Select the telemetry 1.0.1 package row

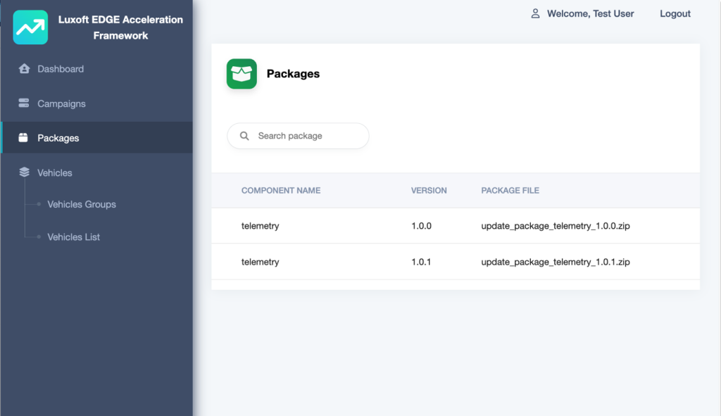456,261
